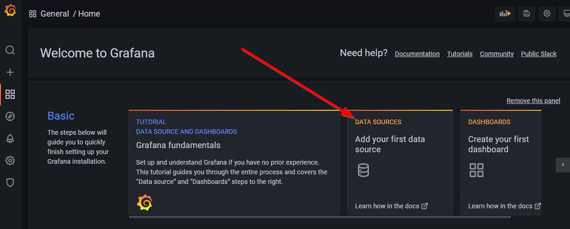Click Remove this panel link
The height and width of the screenshot is (229, 570).
click(533, 101)
